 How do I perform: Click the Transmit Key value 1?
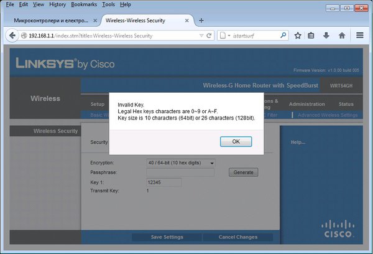147,190
